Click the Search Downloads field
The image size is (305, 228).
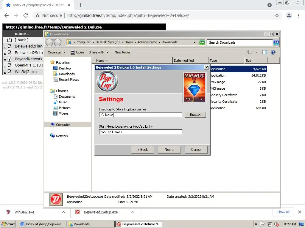coord(240,42)
